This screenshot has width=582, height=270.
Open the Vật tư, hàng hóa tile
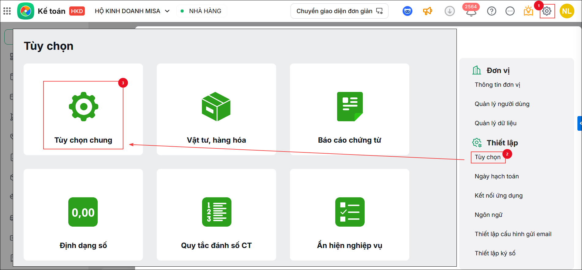(x=216, y=109)
